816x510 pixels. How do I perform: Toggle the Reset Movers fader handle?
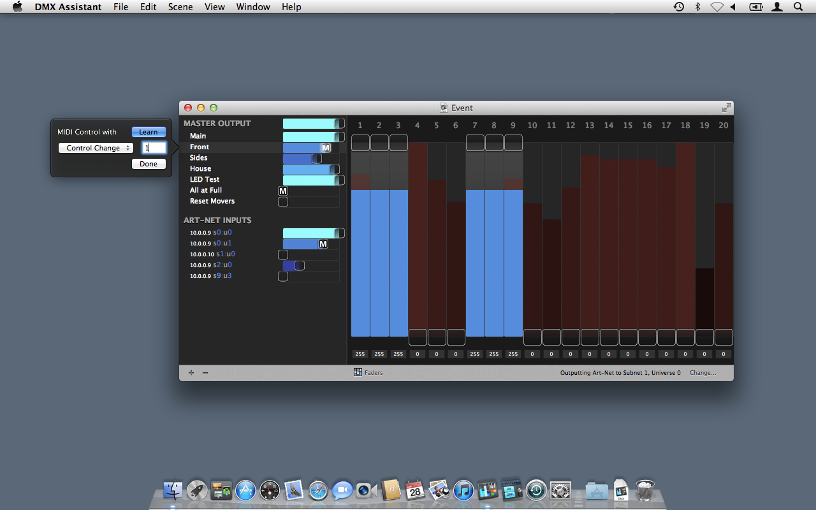(x=283, y=202)
